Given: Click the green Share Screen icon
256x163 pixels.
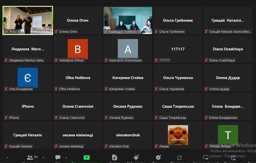Looking at the screenshot, I should (x=87, y=157).
